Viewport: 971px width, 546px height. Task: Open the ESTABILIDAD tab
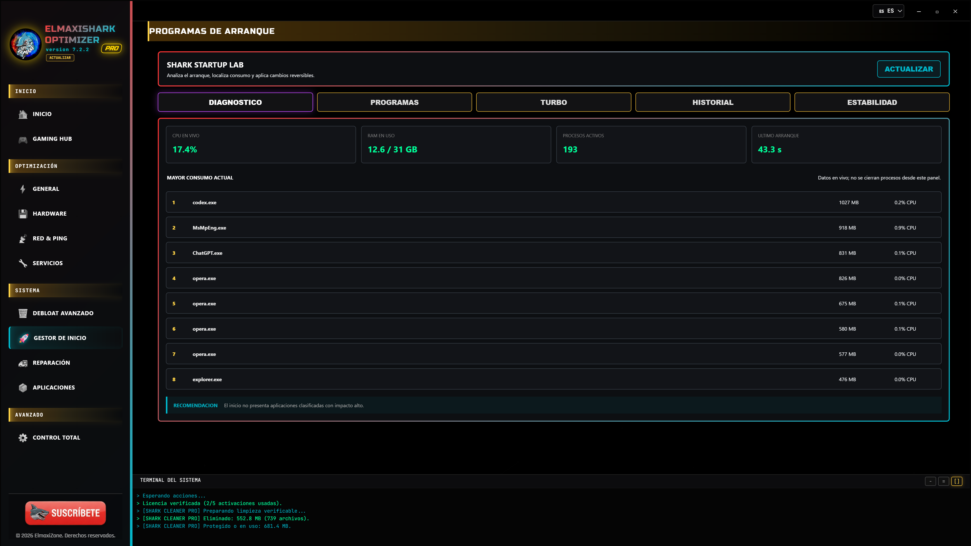click(872, 102)
